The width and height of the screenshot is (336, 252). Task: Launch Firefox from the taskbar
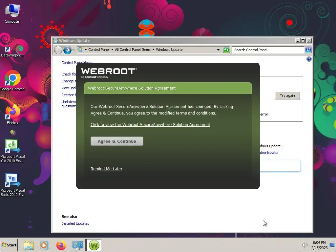(x=61, y=245)
